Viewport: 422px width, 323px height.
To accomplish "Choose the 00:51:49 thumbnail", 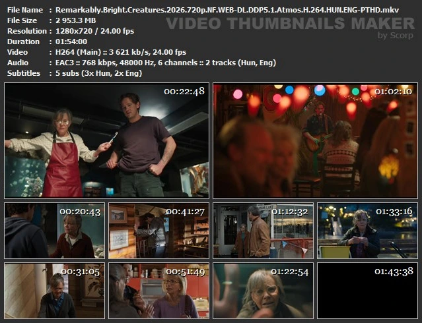I will click(x=158, y=291).
